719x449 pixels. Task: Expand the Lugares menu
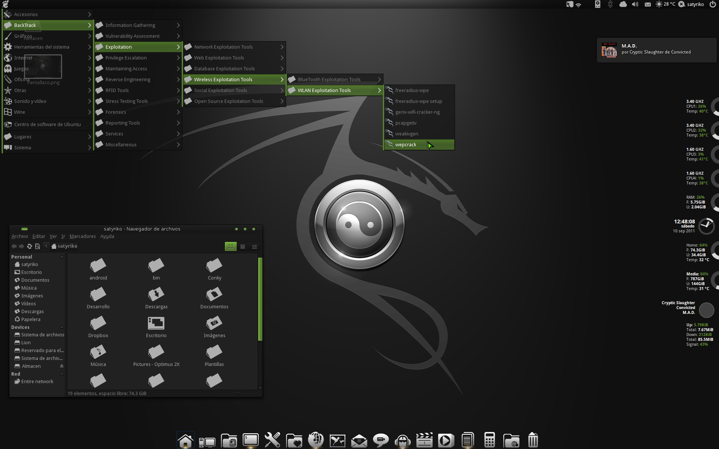click(x=48, y=137)
